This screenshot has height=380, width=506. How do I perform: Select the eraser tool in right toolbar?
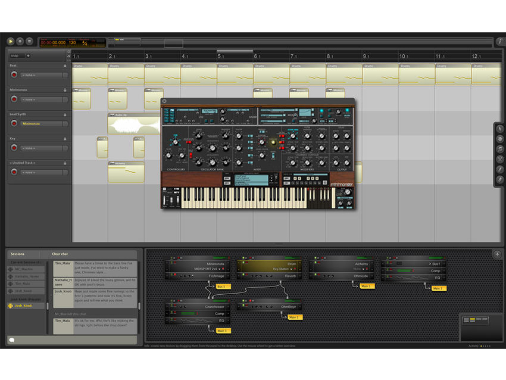pyautogui.click(x=500, y=179)
